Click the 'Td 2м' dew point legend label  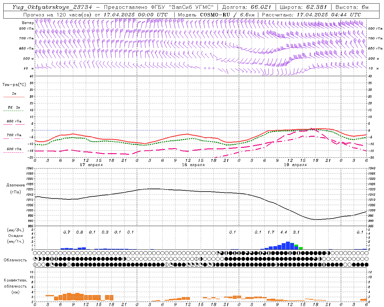(14, 107)
